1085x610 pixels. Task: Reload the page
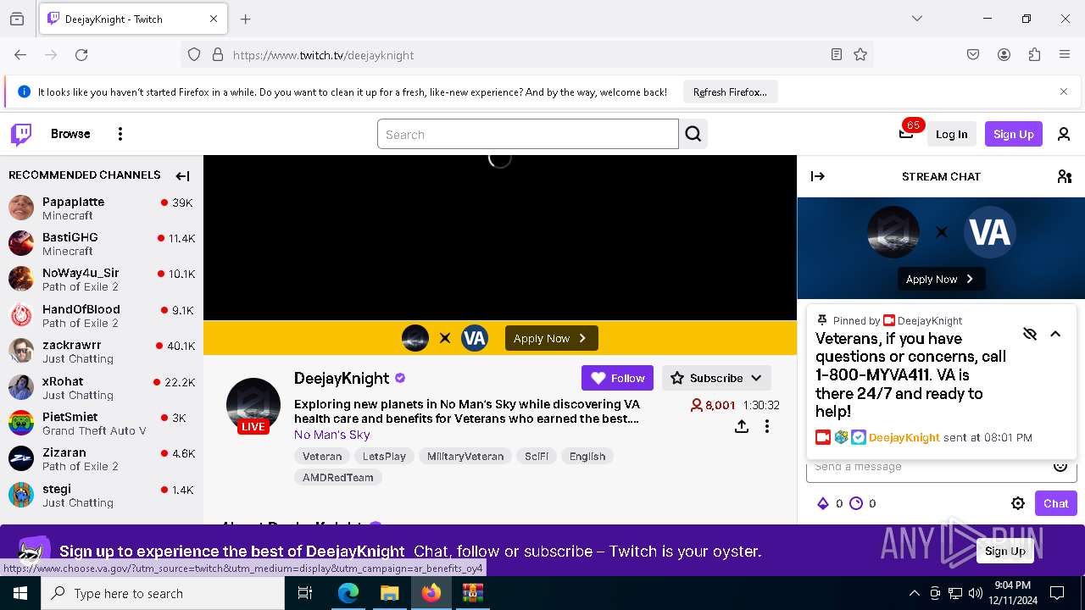pos(81,55)
